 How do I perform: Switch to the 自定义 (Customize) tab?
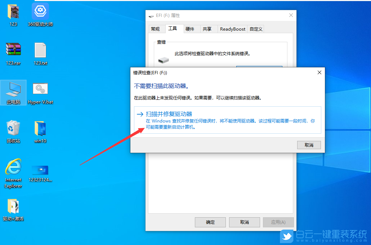pyautogui.click(x=255, y=29)
